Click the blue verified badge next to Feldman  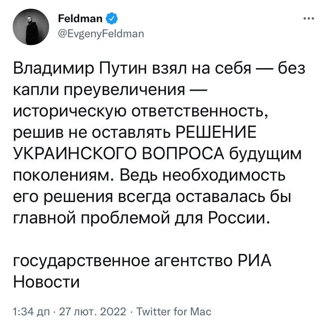(x=111, y=18)
